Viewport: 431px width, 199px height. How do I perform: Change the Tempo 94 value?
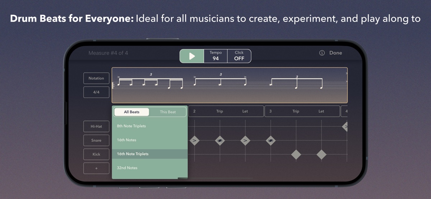tap(215, 56)
